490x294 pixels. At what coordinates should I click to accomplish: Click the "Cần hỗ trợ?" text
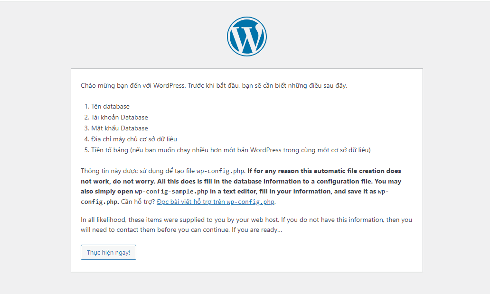pos(138,202)
